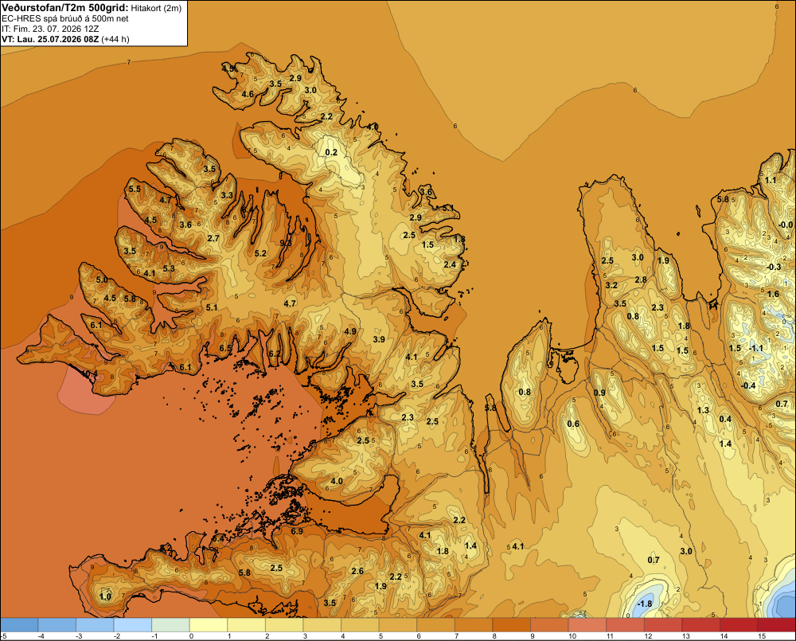The height and width of the screenshot is (641, 796).
Task: Click the map temperature value "-1.1"
Action: [756, 348]
